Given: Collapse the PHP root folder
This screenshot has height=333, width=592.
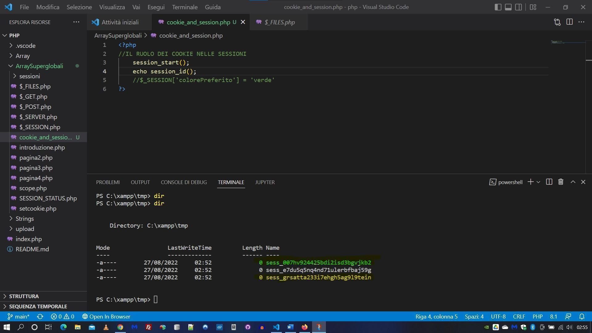Looking at the screenshot, I should click(5, 35).
